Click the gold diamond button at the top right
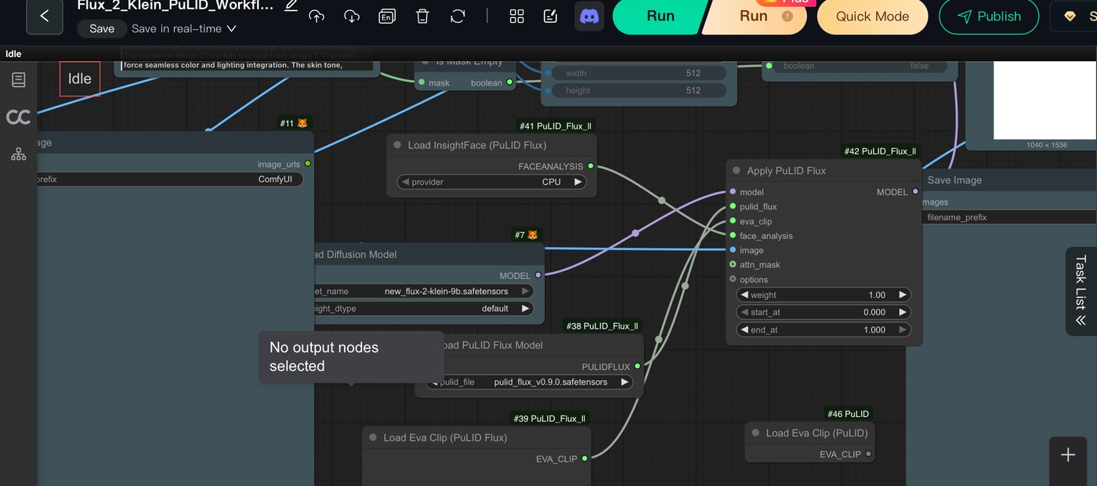 click(1074, 16)
